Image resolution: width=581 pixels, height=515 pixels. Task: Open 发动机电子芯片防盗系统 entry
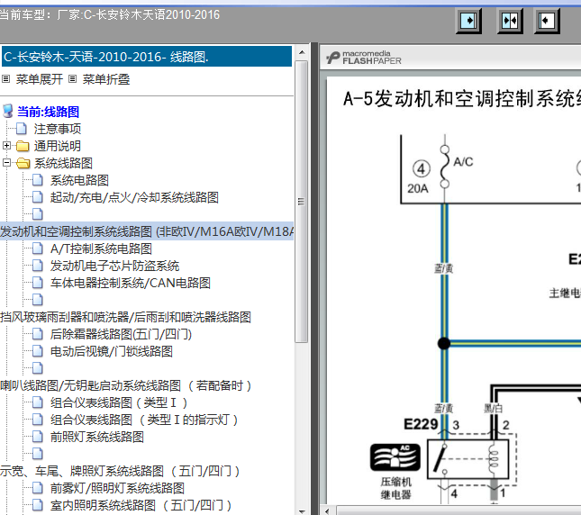click(x=114, y=266)
